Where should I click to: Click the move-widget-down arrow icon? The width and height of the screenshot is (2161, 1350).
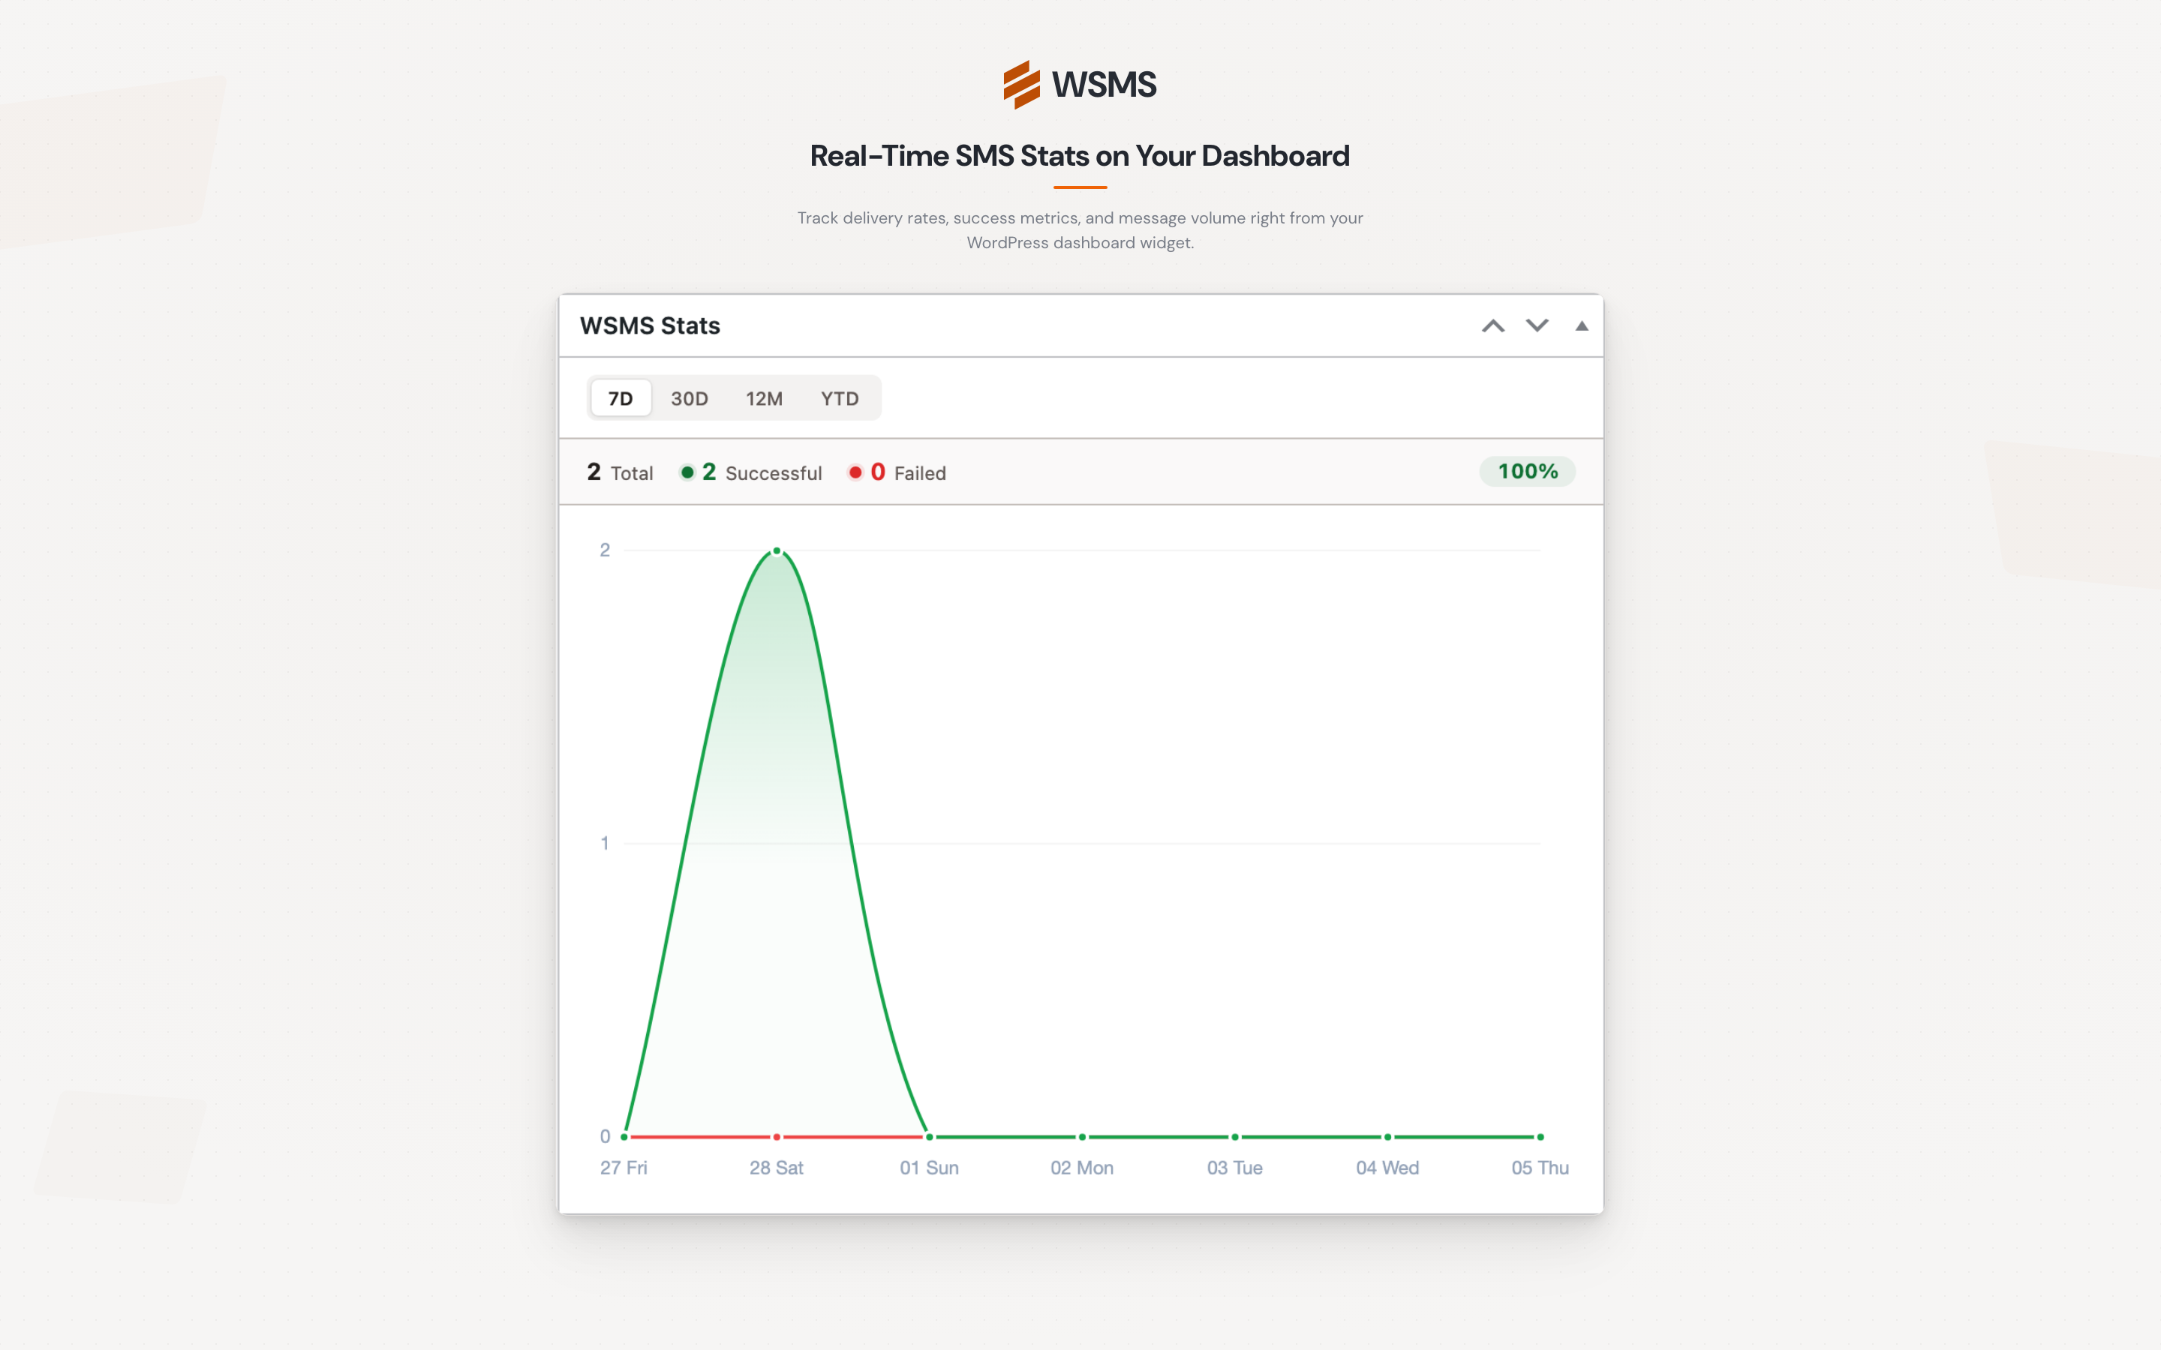pyautogui.click(x=1537, y=326)
